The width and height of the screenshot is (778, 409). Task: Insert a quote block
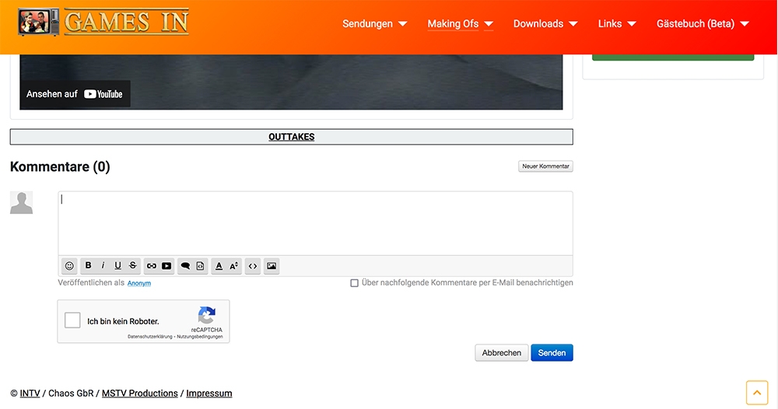[x=185, y=266]
